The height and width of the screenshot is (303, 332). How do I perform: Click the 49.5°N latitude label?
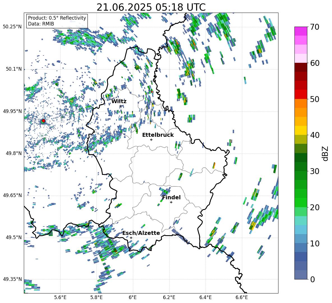tap(13, 237)
